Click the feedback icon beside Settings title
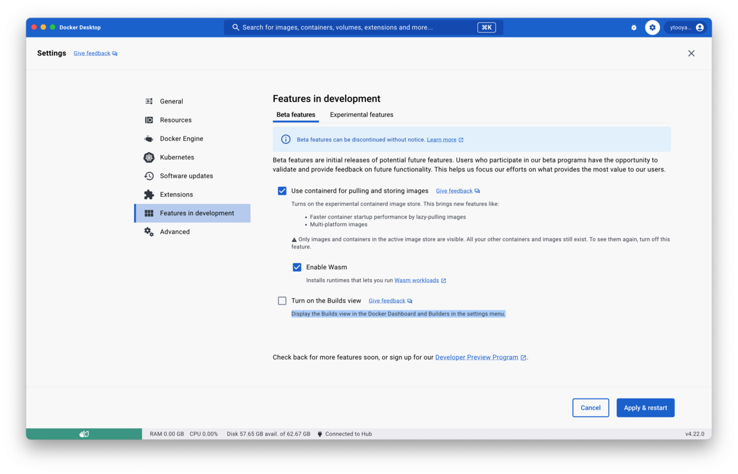Viewport: 738px width, 474px height. point(115,53)
